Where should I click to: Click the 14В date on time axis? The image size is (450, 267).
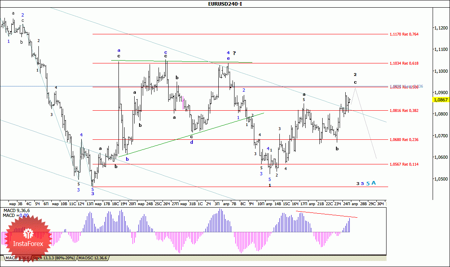tap(277, 204)
